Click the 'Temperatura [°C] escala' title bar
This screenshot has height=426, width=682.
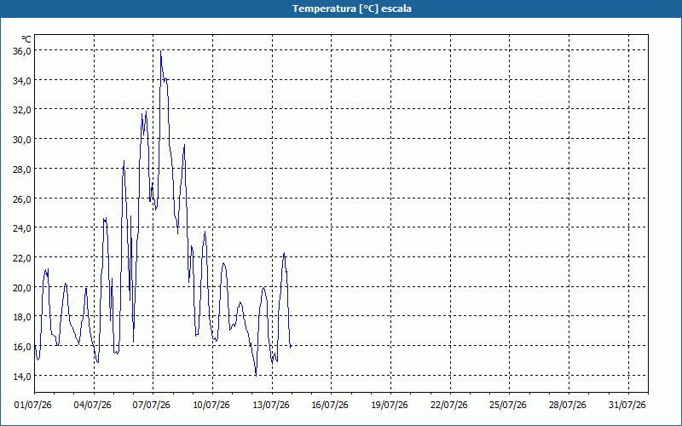[x=341, y=9]
